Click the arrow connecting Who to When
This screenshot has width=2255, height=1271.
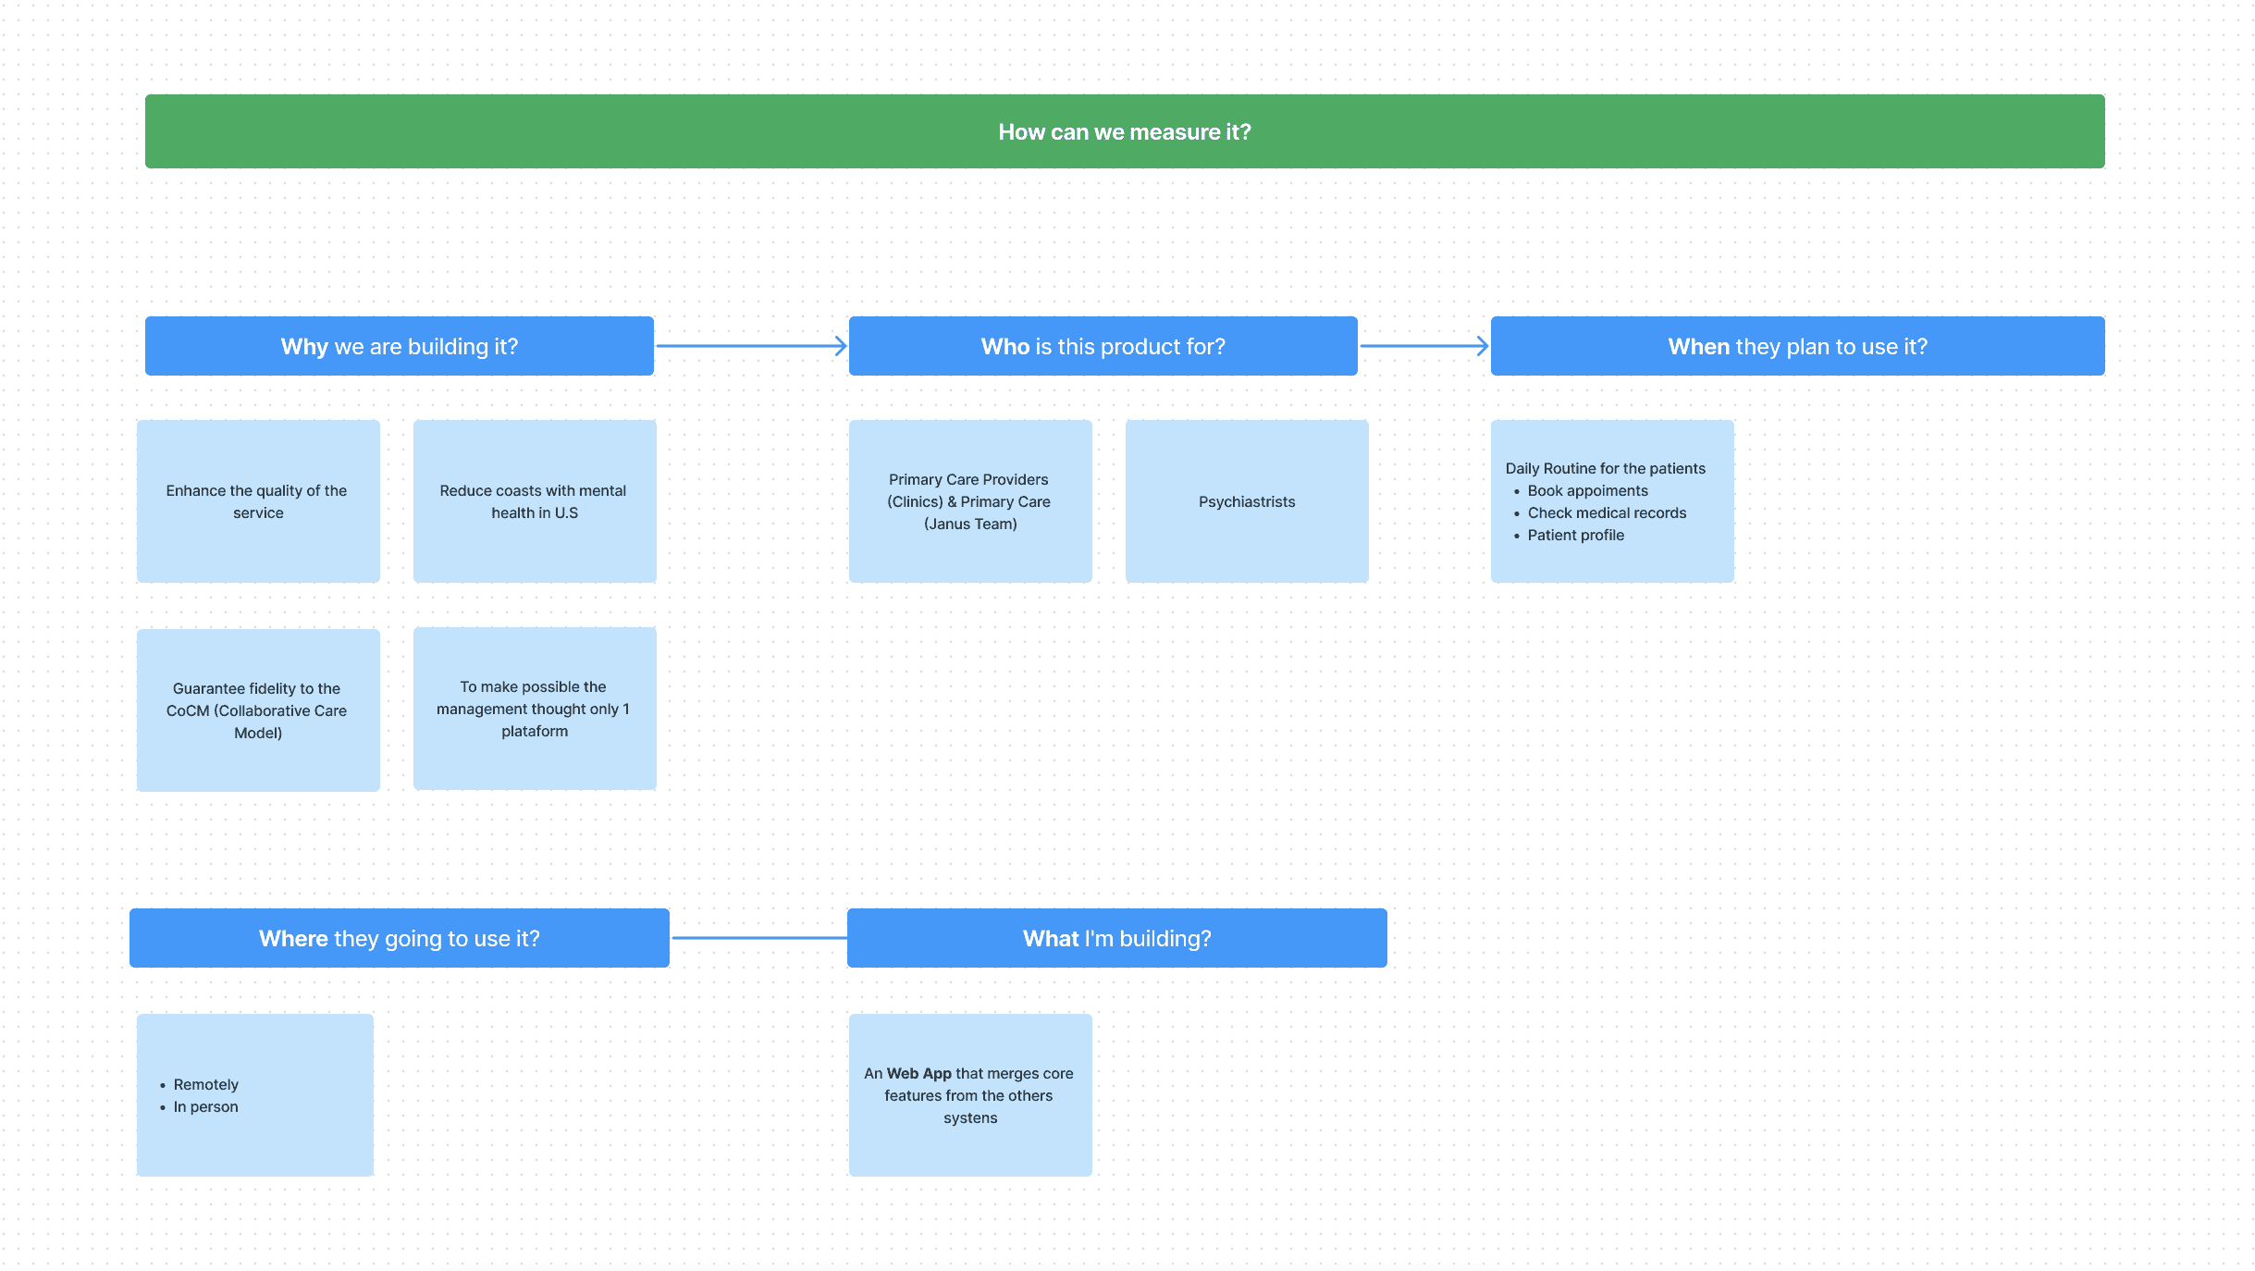1423,346
